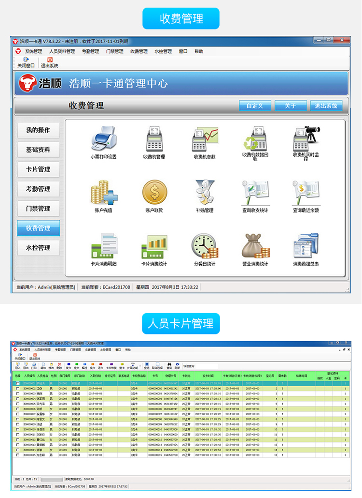This screenshot has width=362, height=498.
Task: Click 发卡 issue card icon
Action: [x=69, y=366]
